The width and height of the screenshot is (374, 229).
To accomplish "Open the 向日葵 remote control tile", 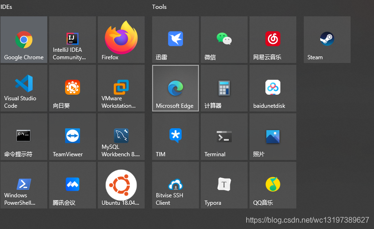I will click(73, 88).
